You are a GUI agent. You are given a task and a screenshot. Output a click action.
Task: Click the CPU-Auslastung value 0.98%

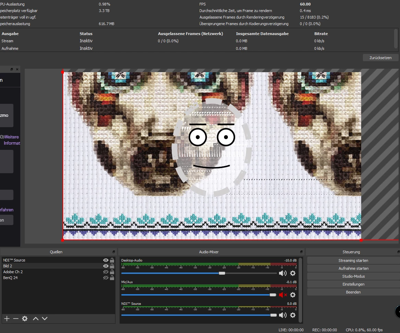[104, 4]
